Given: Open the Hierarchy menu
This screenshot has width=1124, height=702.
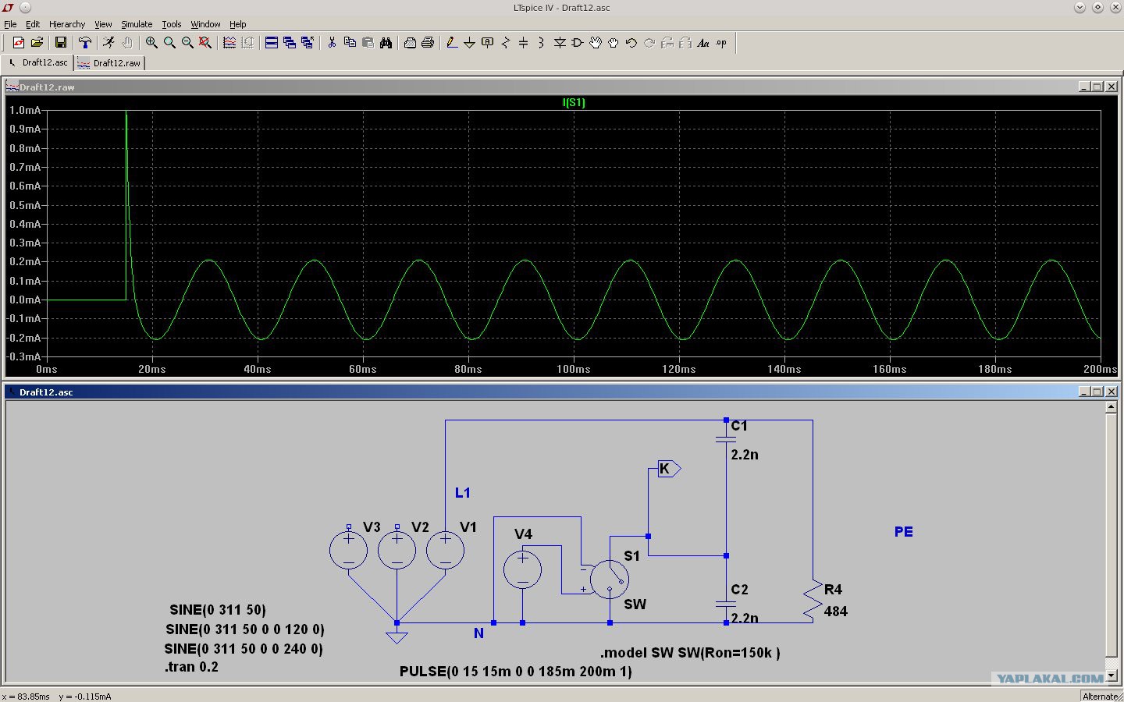Looking at the screenshot, I should [x=67, y=24].
